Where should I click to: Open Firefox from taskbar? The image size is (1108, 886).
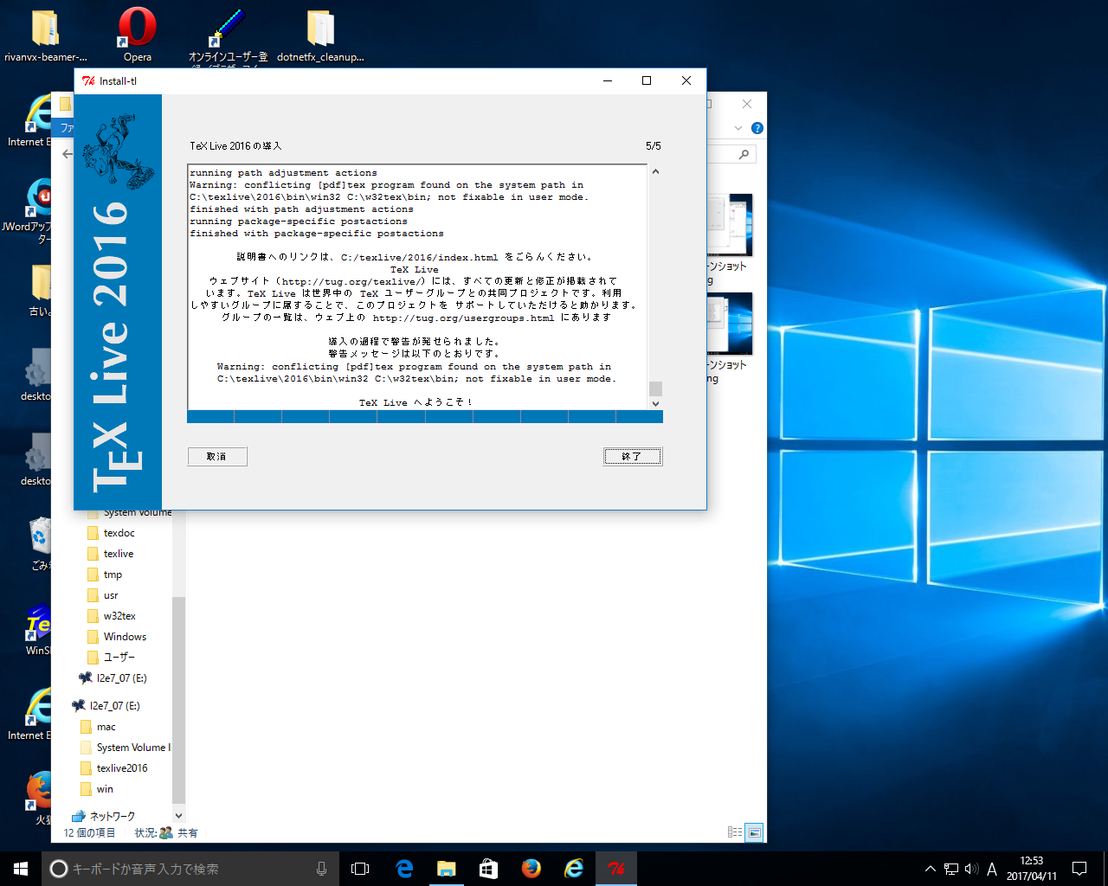[x=531, y=869]
